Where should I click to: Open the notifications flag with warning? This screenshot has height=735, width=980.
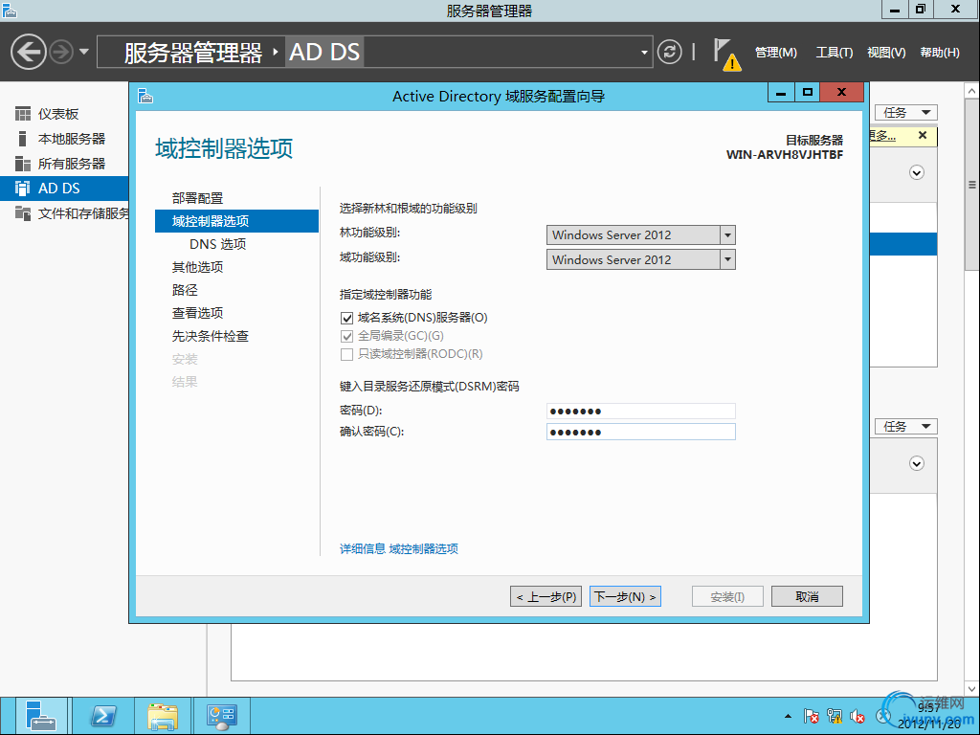pos(726,54)
